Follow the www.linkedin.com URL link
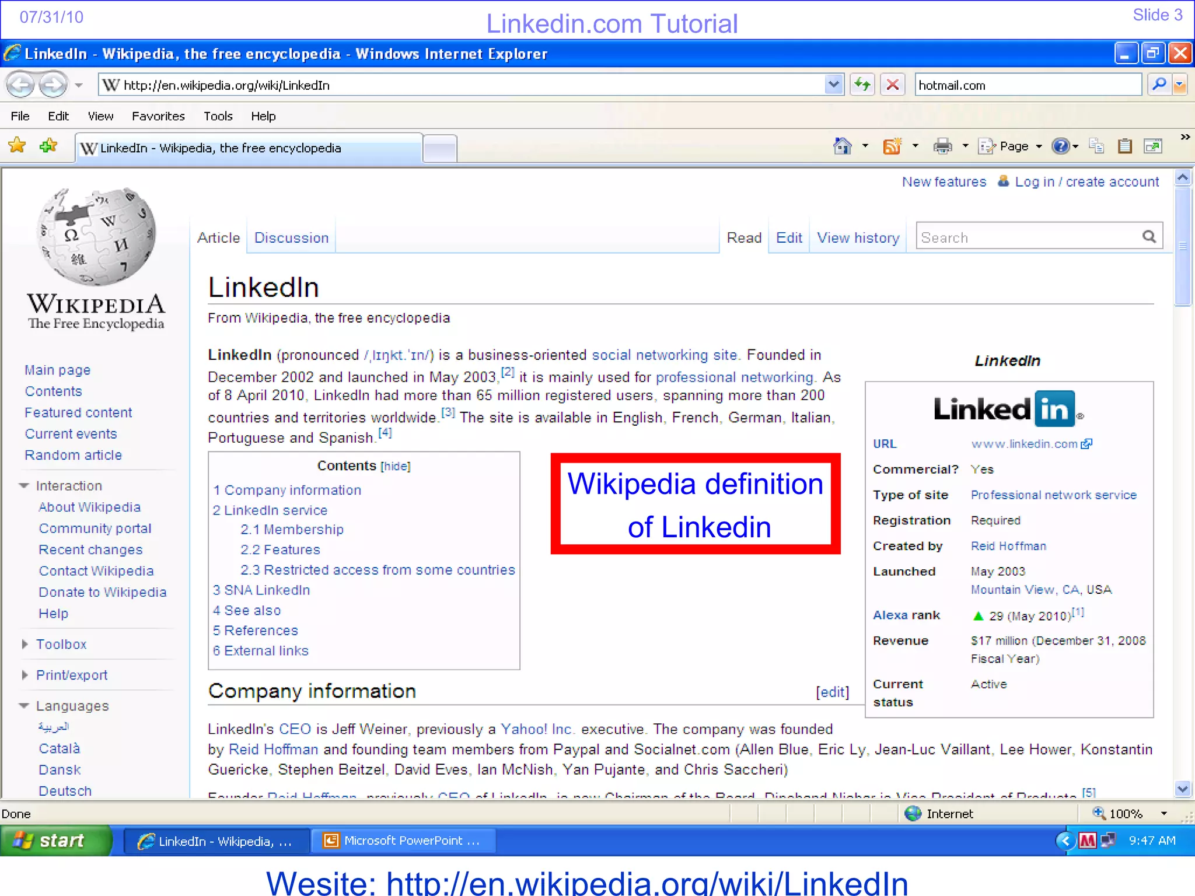1195x896 pixels. [1025, 444]
